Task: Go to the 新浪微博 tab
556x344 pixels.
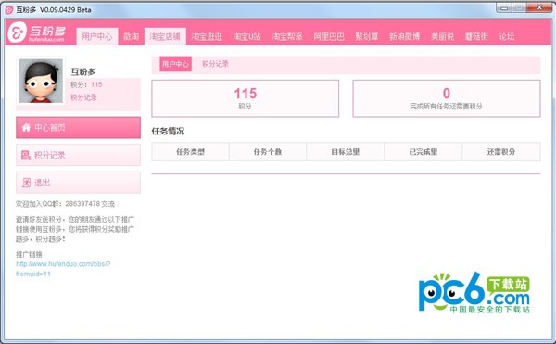Action: pos(405,36)
